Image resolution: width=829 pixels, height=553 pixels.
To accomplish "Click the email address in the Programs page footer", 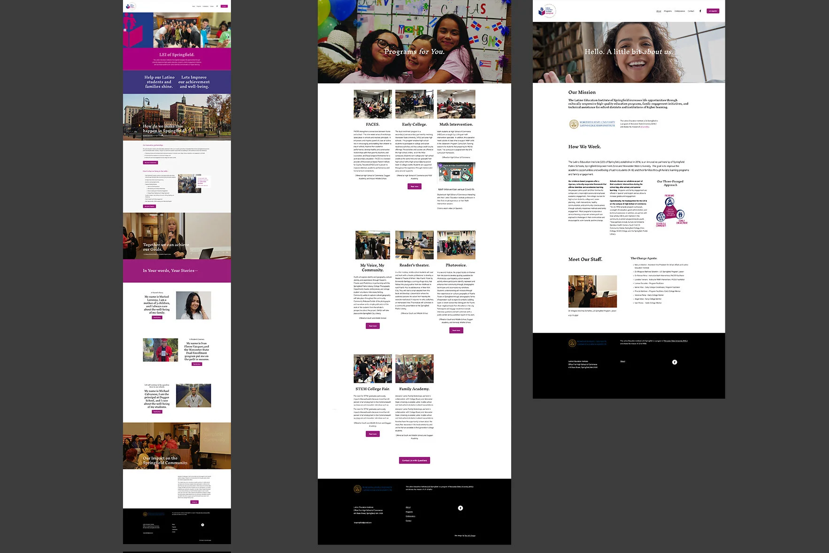I will [x=362, y=522].
